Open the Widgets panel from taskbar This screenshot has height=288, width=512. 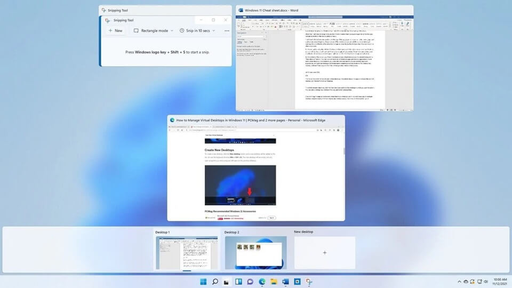[x=238, y=282]
